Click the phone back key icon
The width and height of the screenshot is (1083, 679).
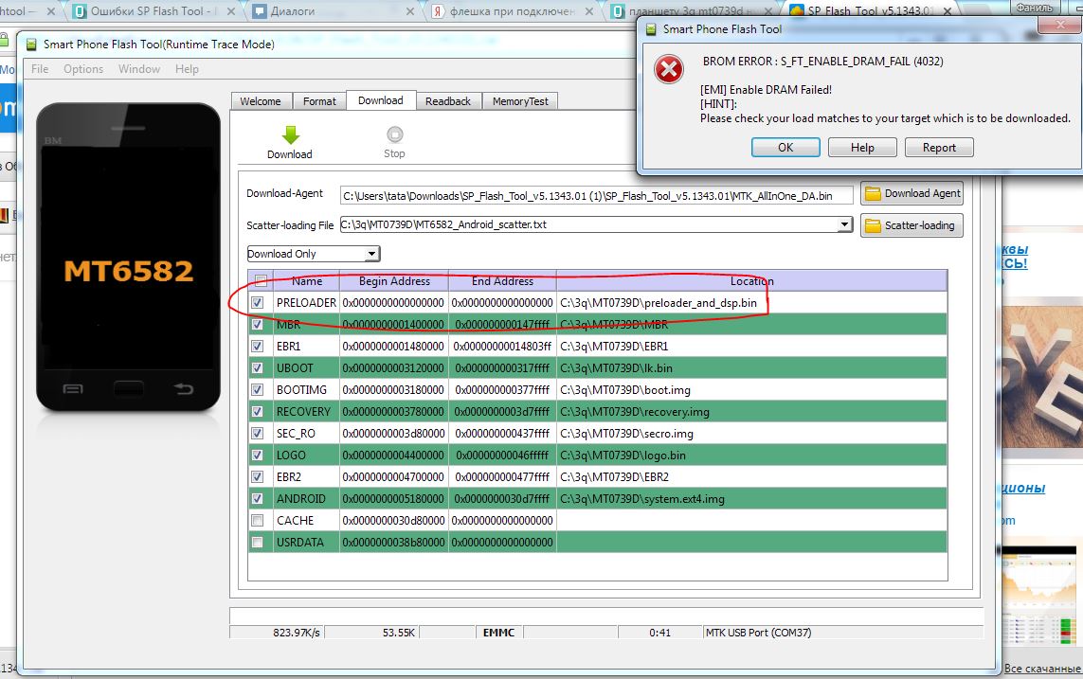(x=184, y=389)
